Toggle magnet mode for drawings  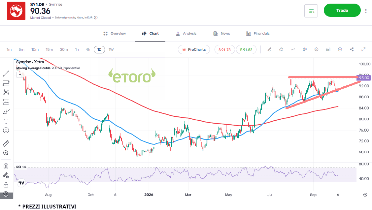(x=6, y=166)
